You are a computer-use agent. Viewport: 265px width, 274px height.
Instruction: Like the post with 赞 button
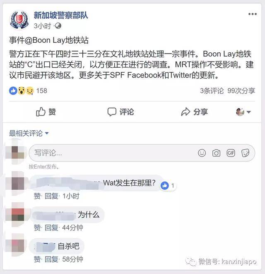pos(46,112)
